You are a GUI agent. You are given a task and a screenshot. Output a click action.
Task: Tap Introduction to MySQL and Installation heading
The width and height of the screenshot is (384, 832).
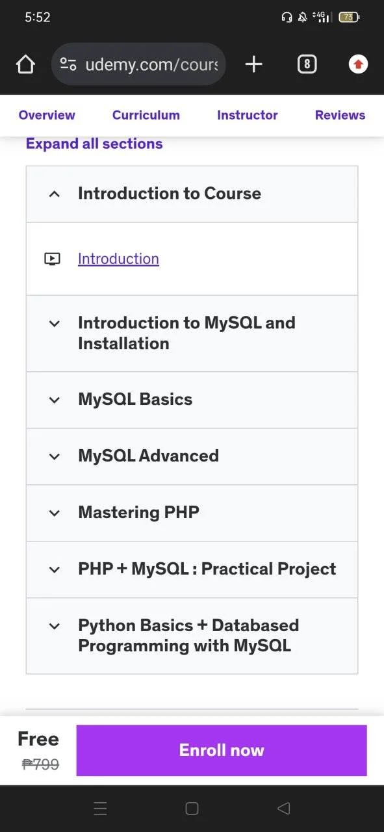pyautogui.click(x=186, y=333)
